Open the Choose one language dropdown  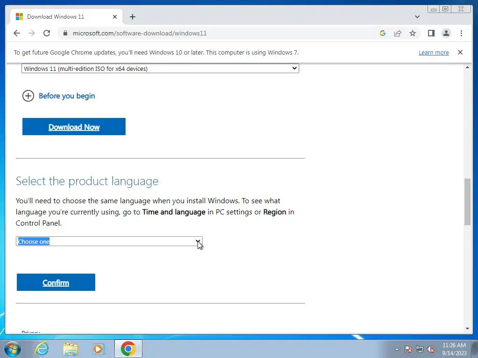pos(109,241)
